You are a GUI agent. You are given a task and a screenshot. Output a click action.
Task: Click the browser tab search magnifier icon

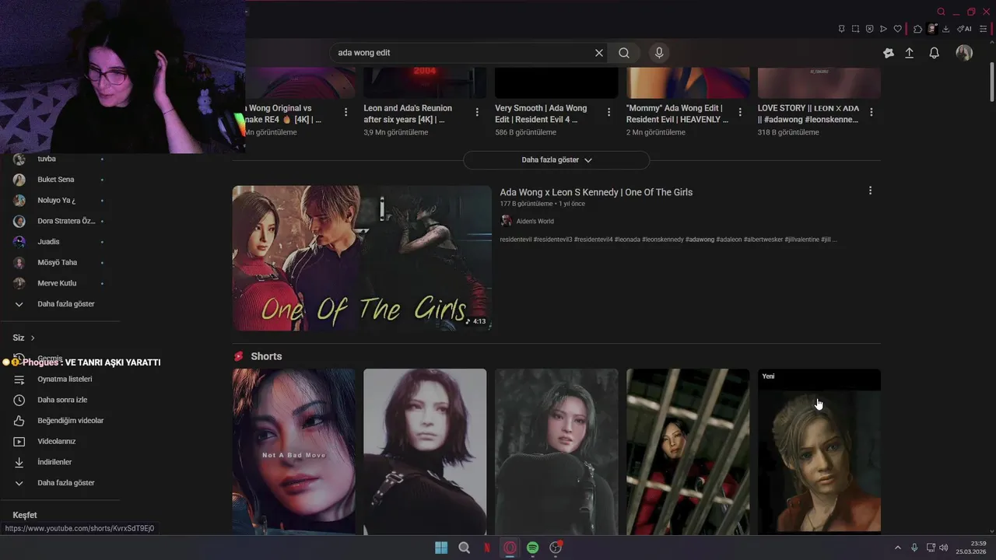[941, 12]
